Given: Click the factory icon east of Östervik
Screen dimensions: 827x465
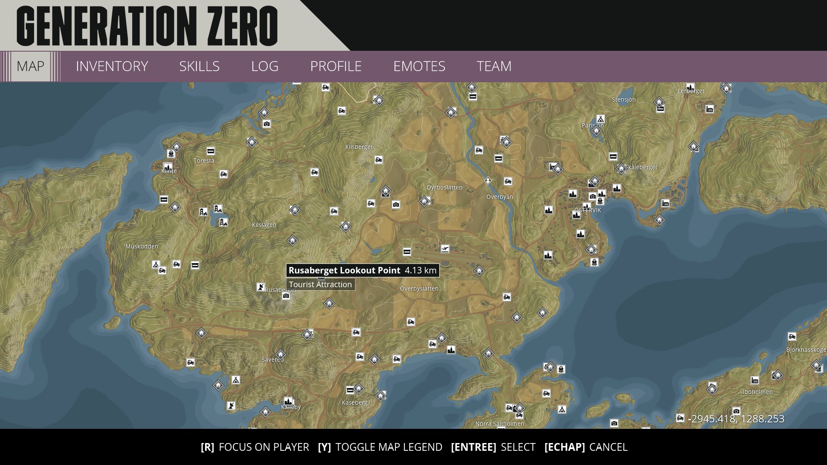Looking at the screenshot, I should click(x=665, y=204).
